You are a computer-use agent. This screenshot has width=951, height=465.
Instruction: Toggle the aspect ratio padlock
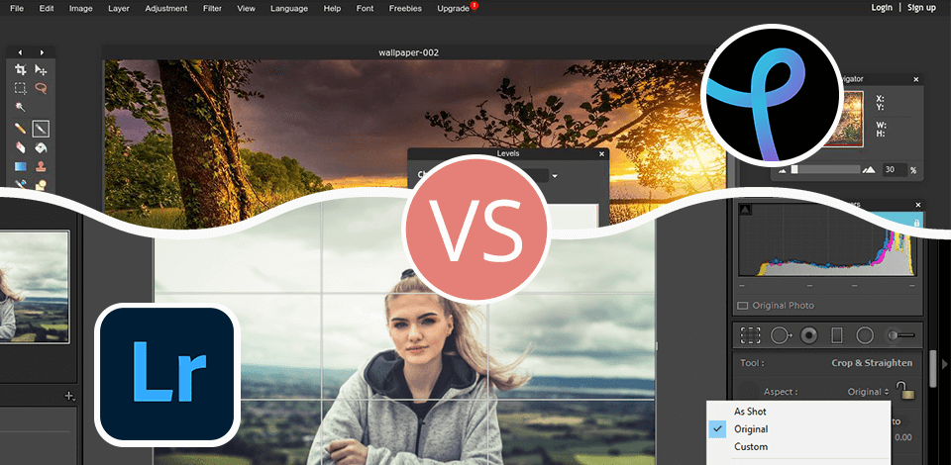906,390
